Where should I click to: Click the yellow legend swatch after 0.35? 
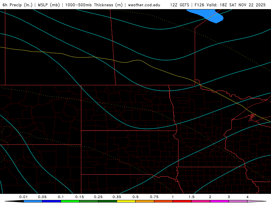click(x=126, y=201)
